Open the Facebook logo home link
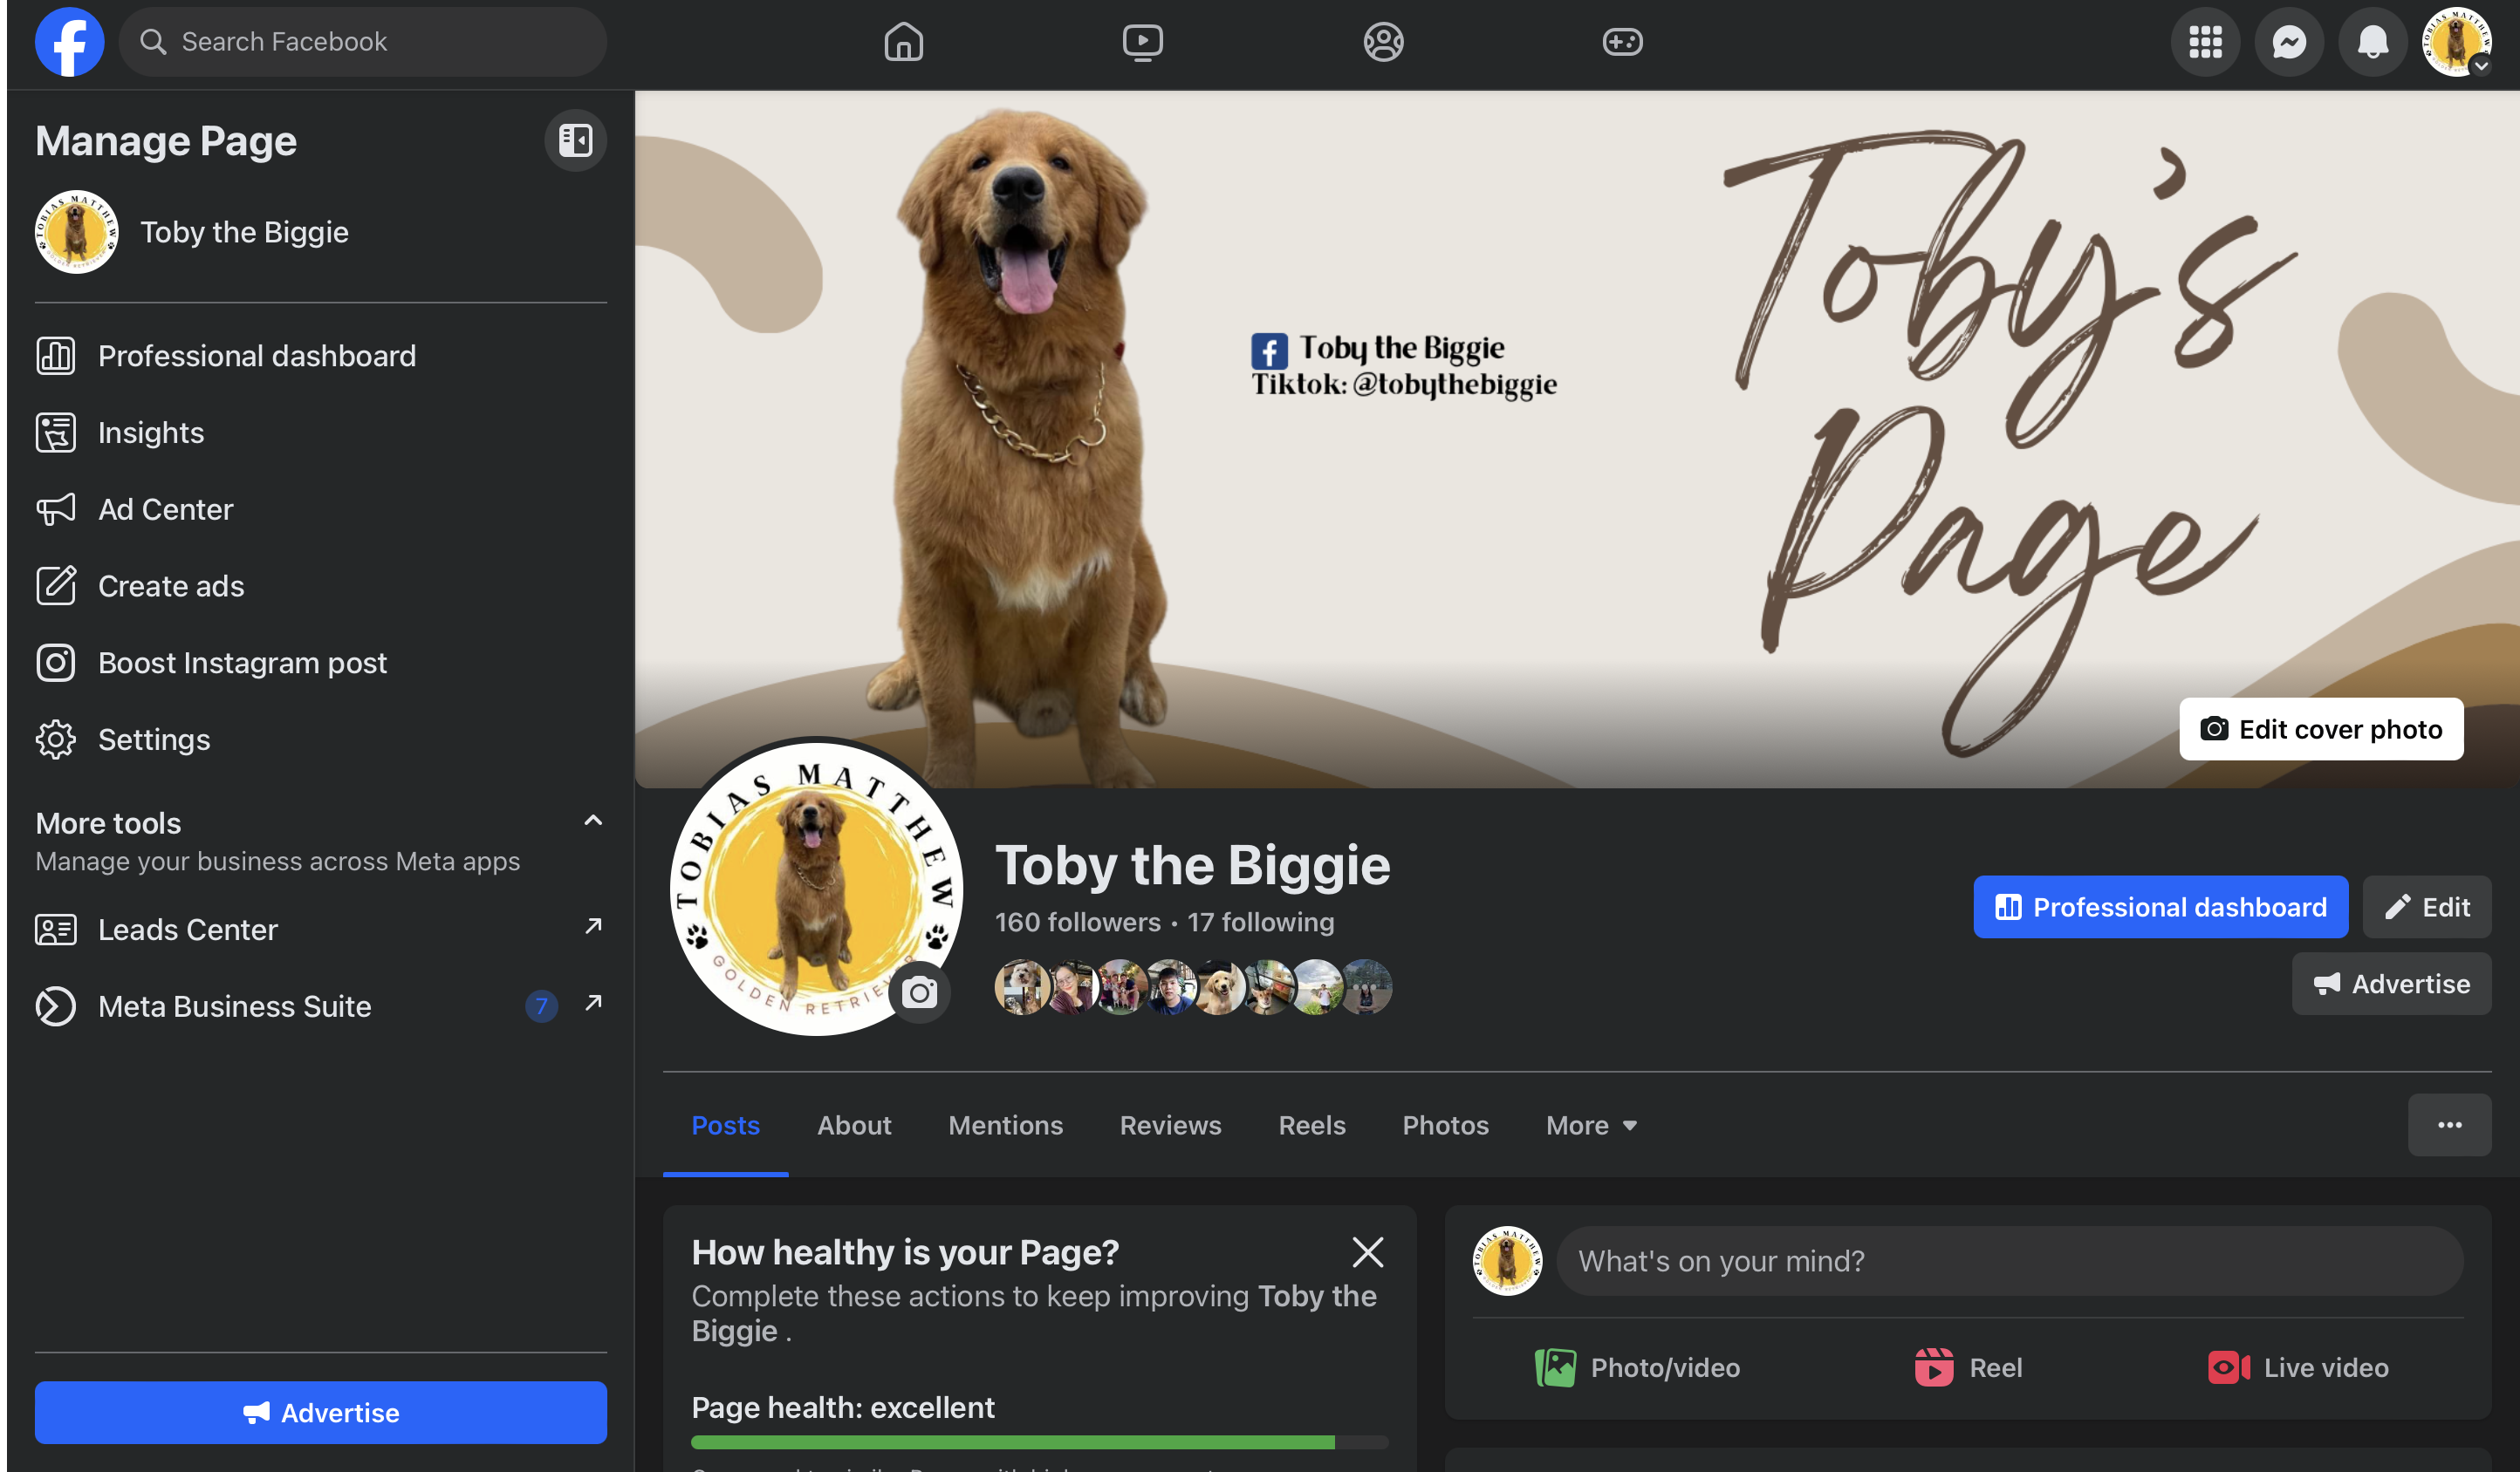The image size is (2520, 1472). pos(69,42)
